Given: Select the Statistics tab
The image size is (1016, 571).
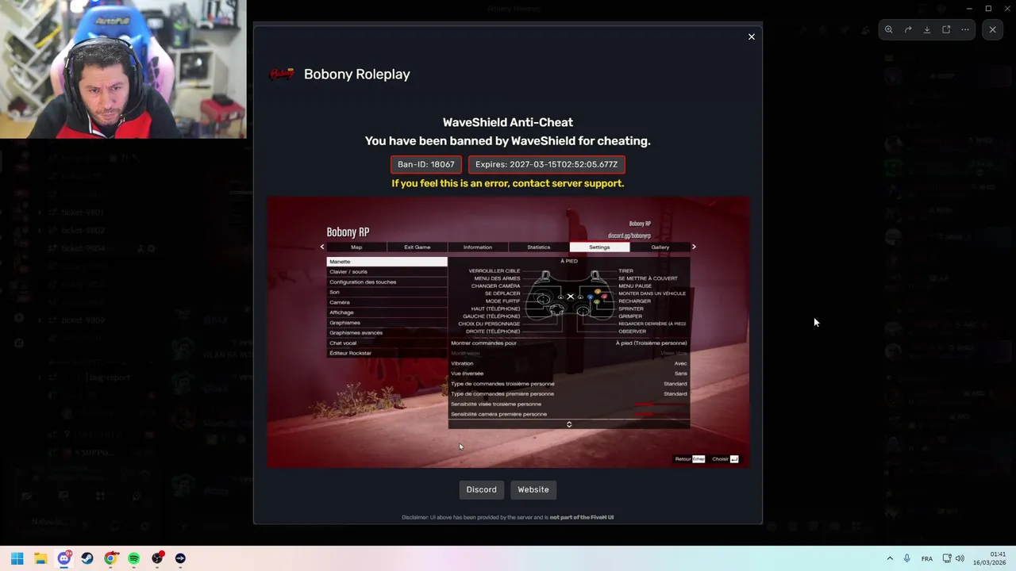Looking at the screenshot, I should tap(539, 247).
